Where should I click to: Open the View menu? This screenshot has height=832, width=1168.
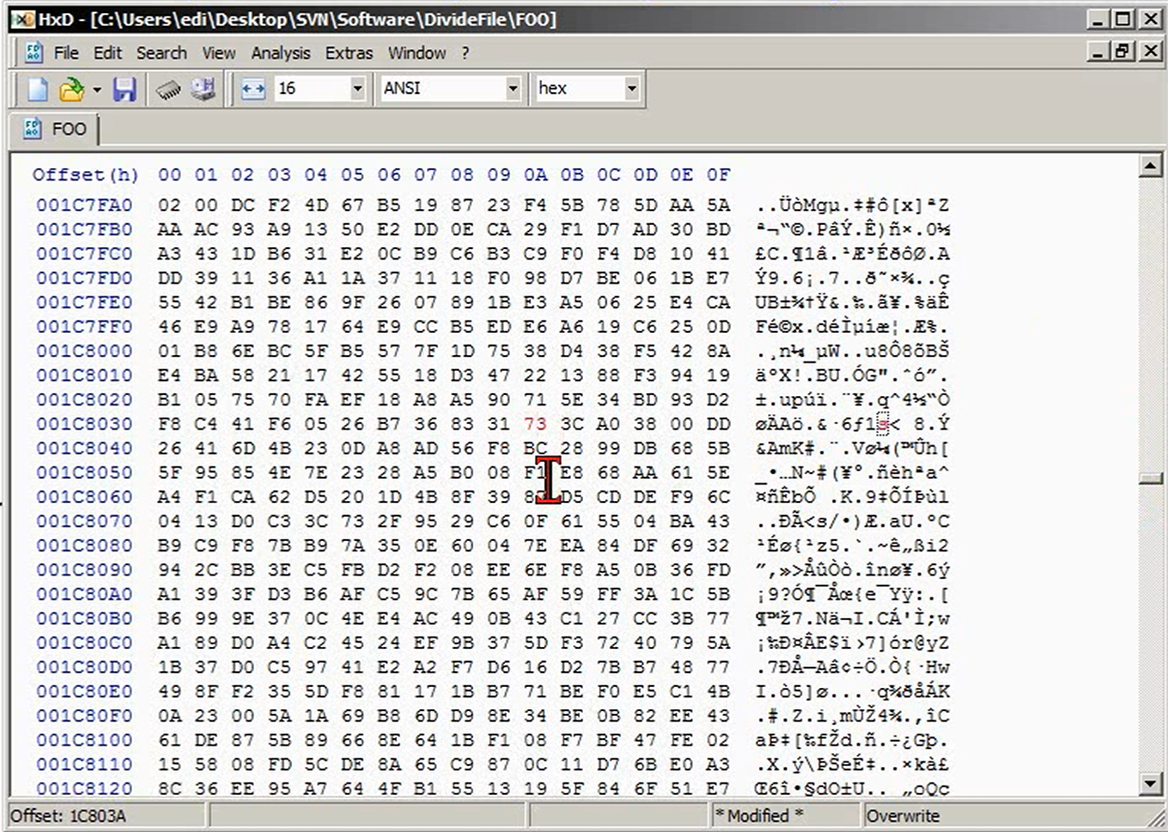[x=219, y=53]
